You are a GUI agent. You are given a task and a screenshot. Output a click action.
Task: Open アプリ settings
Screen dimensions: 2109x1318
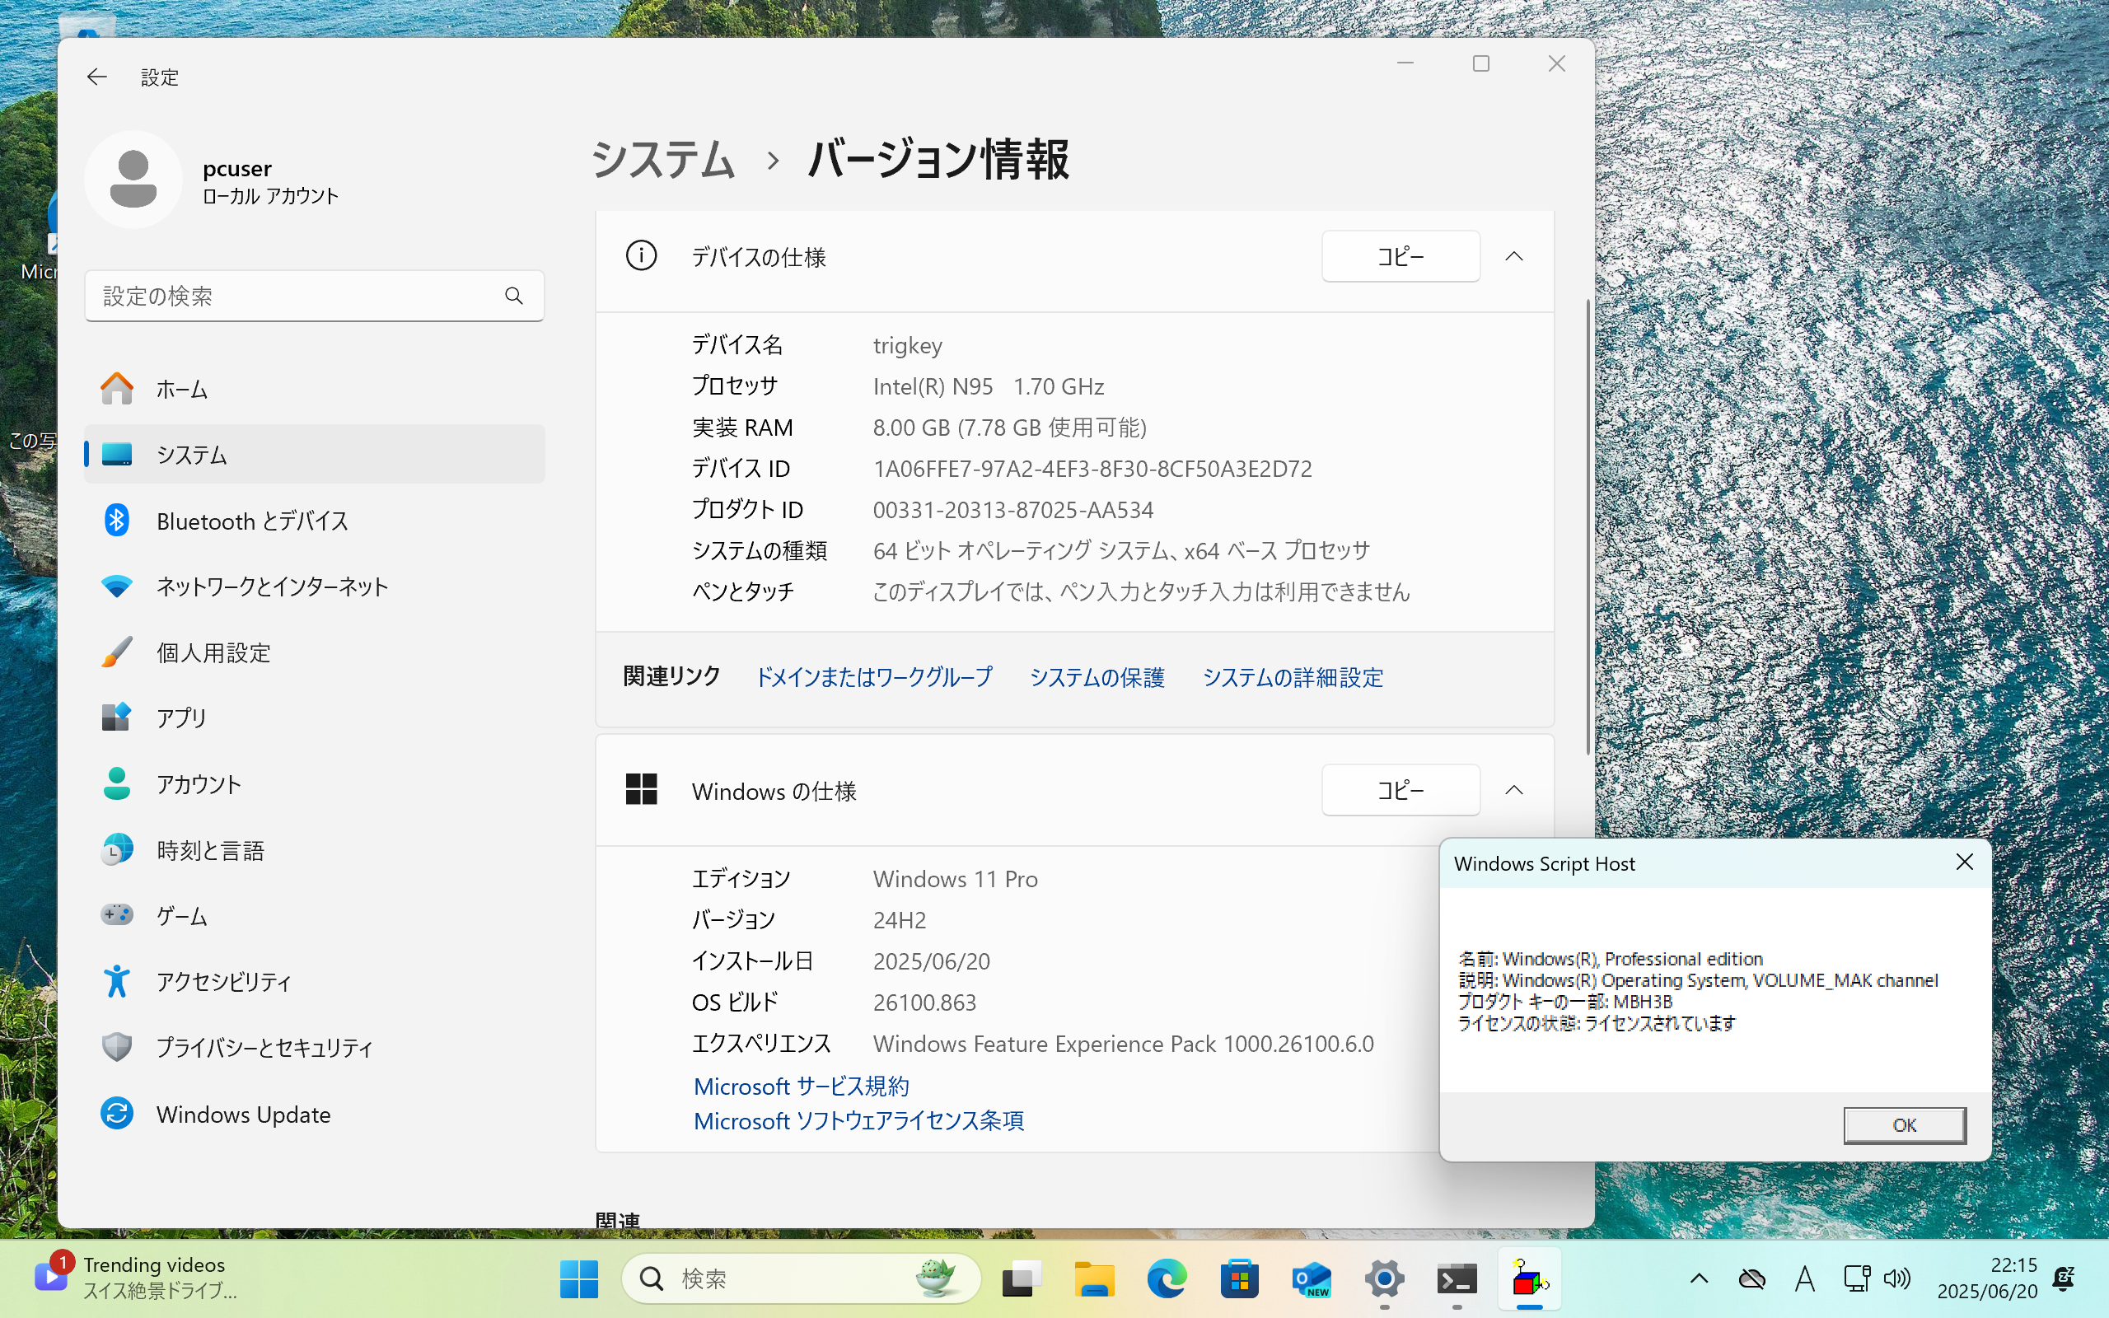click(314, 717)
